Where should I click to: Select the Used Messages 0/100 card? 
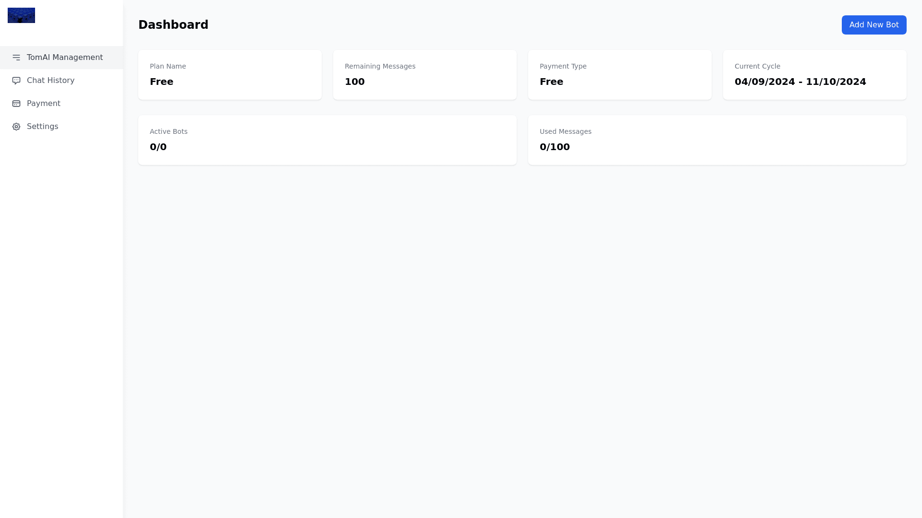[717, 140]
